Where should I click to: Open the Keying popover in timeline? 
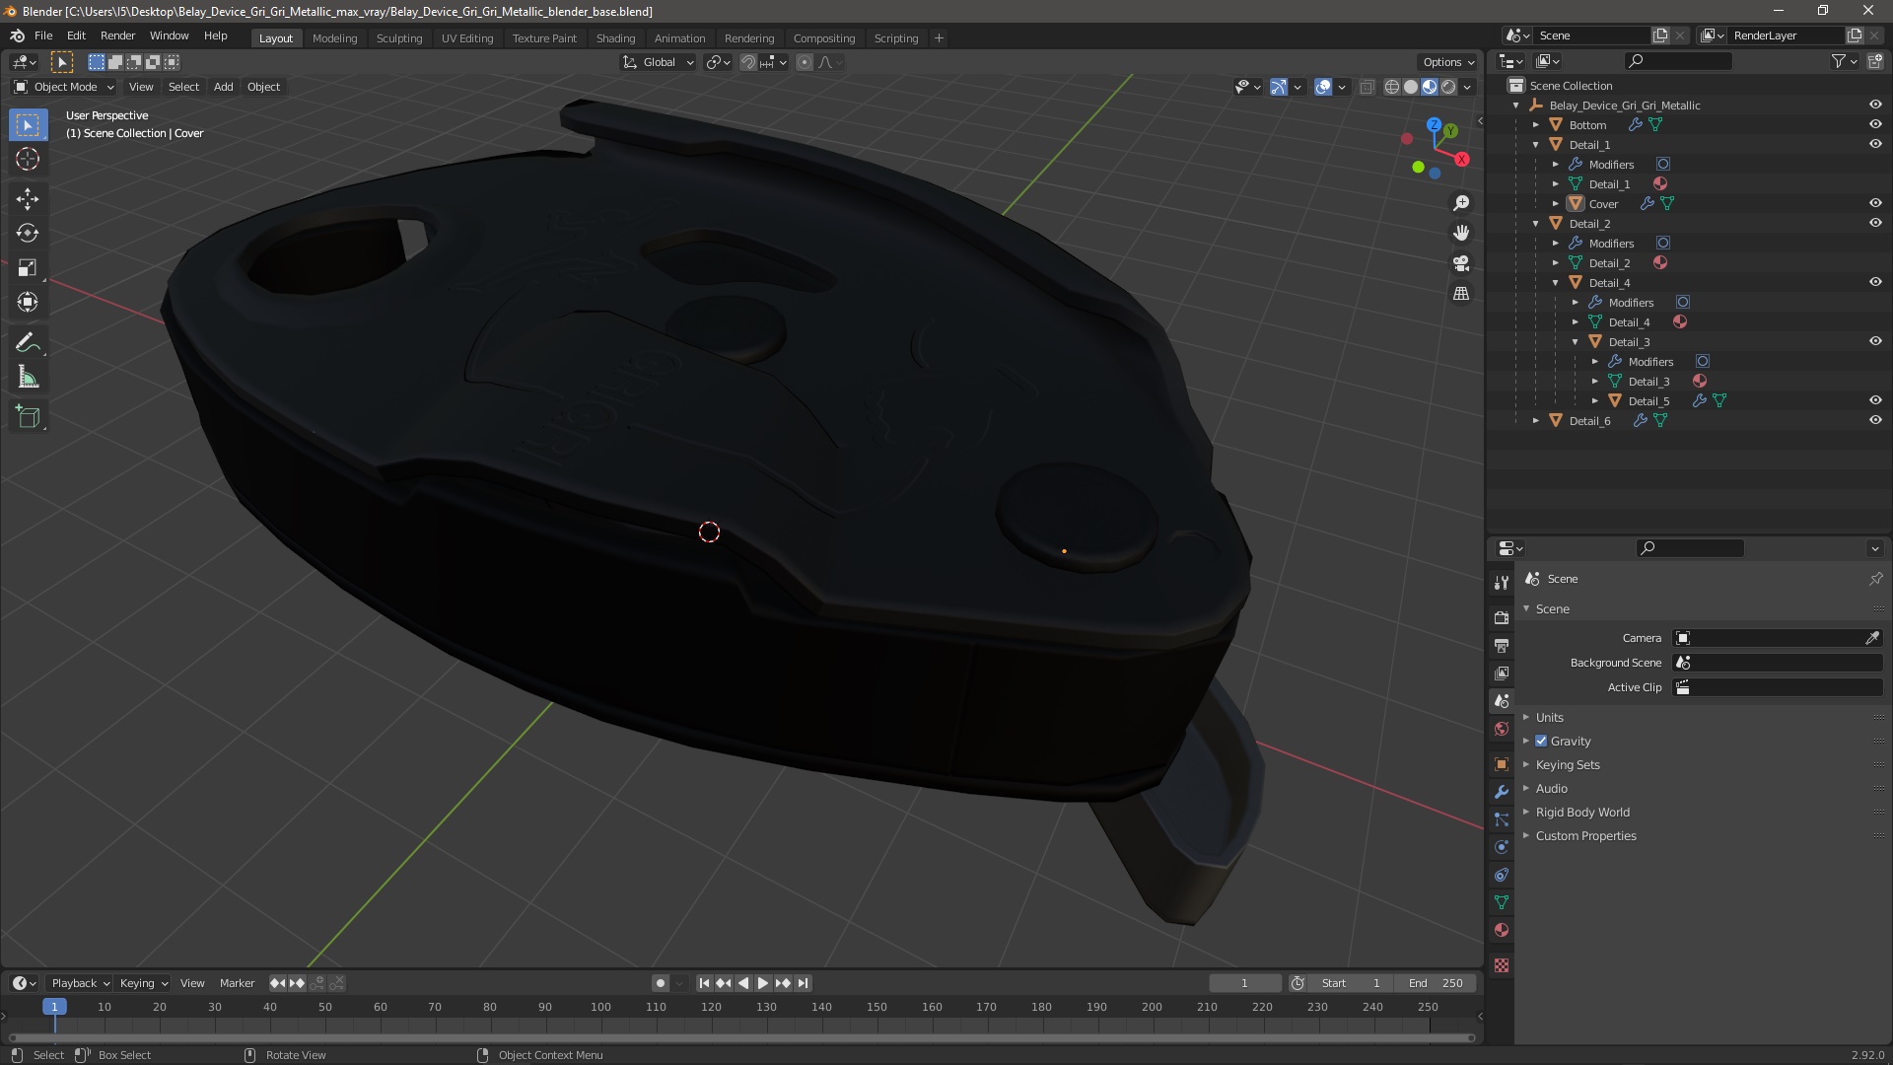(x=143, y=983)
